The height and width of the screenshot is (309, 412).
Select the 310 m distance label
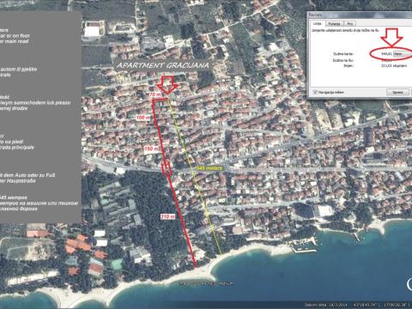pos(167,216)
